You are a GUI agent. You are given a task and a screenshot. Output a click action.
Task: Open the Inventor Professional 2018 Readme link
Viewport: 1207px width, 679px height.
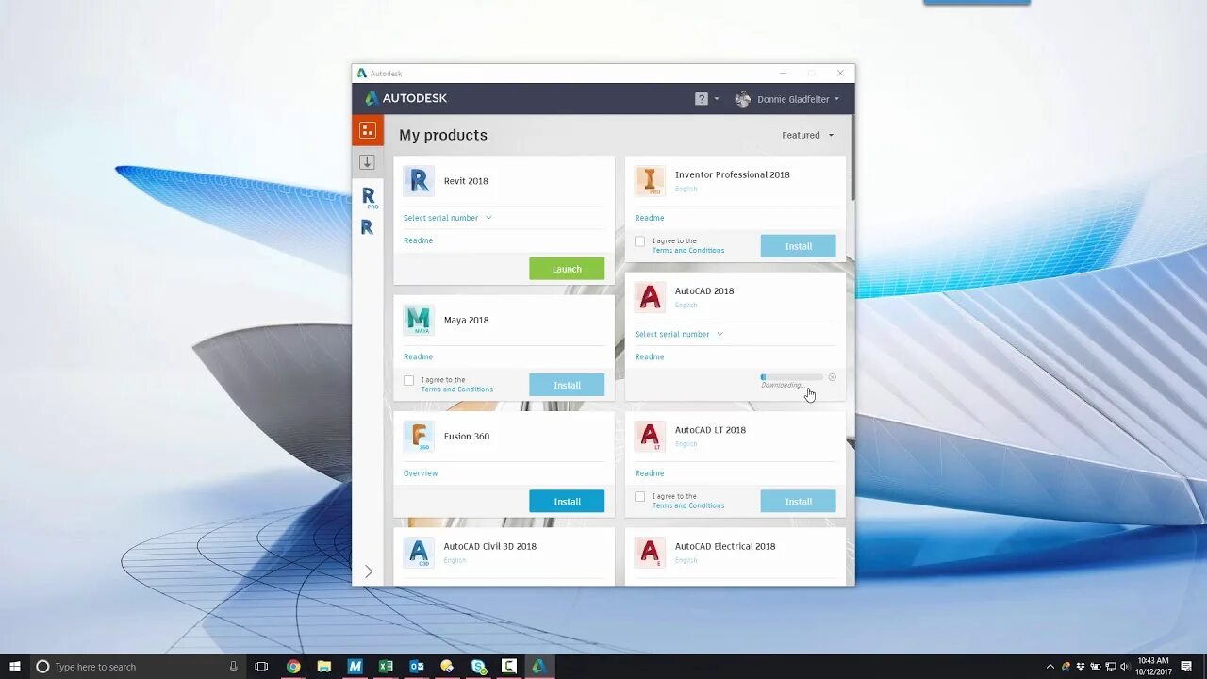click(x=650, y=218)
